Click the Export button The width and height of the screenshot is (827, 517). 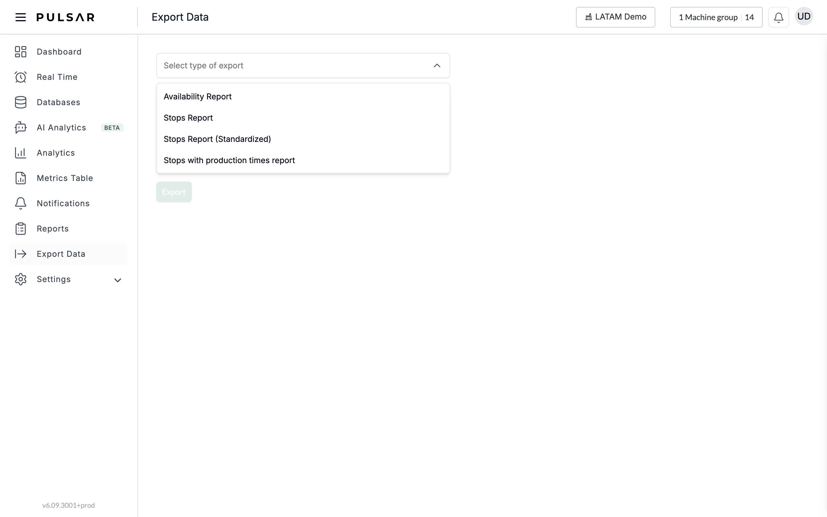(x=174, y=192)
